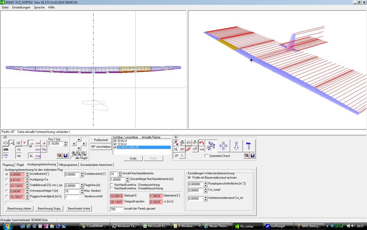The height and width of the screenshot is (230, 367).
Task: Click the Berechnung starten button
Action: pyautogui.click(x=19, y=209)
